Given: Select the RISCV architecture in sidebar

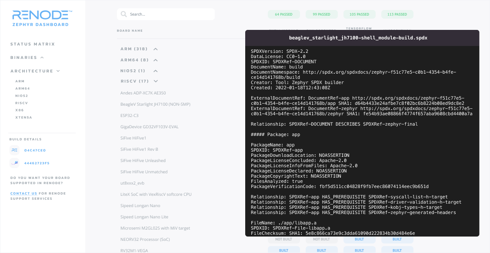Looking at the screenshot, I should pyautogui.click(x=22, y=103).
